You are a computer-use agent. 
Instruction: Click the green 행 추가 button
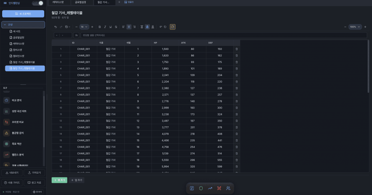(x=59, y=180)
